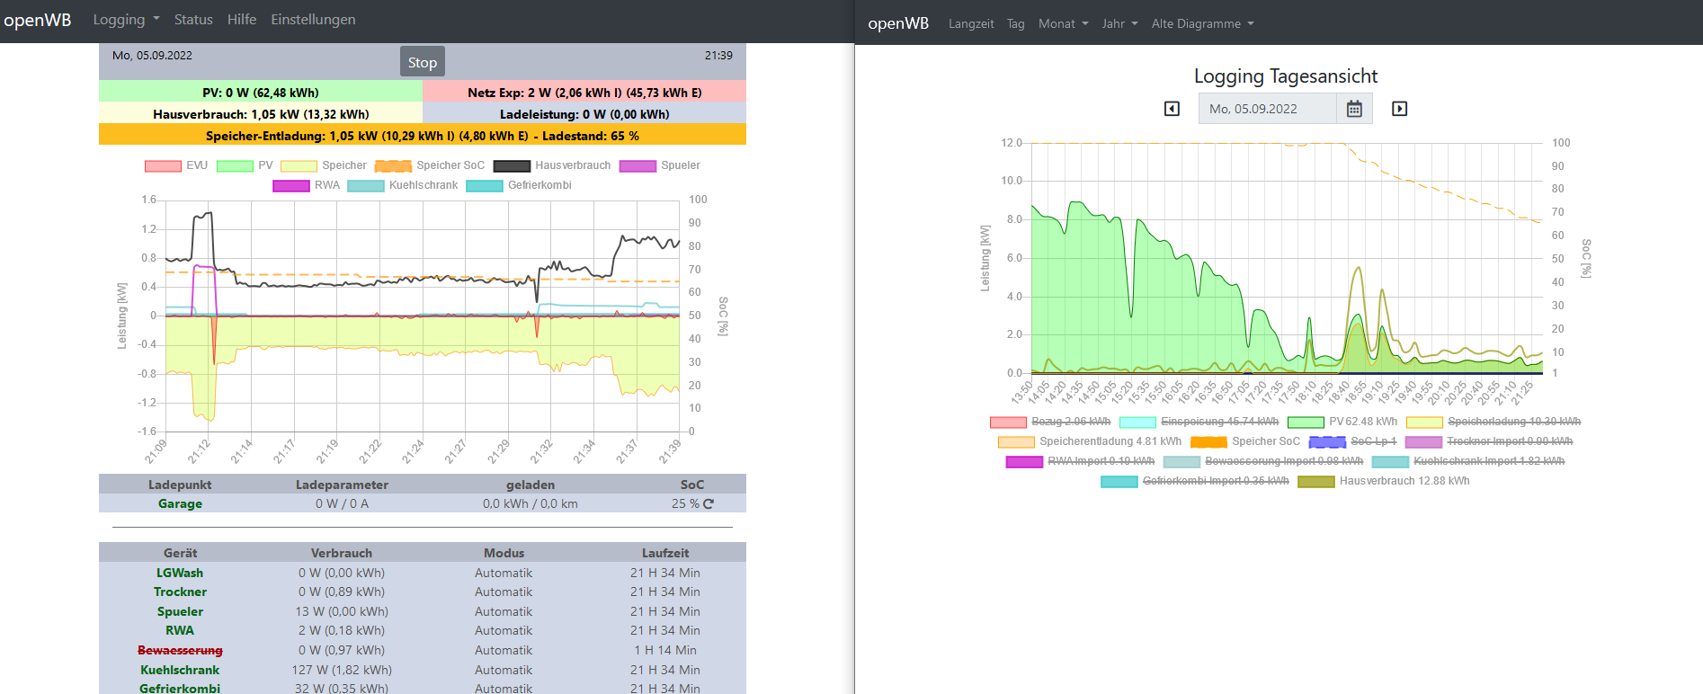Open the Einstellungen menu
Image resolution: width=1703 pixels, height=694 pixels.
coord(313,20)
